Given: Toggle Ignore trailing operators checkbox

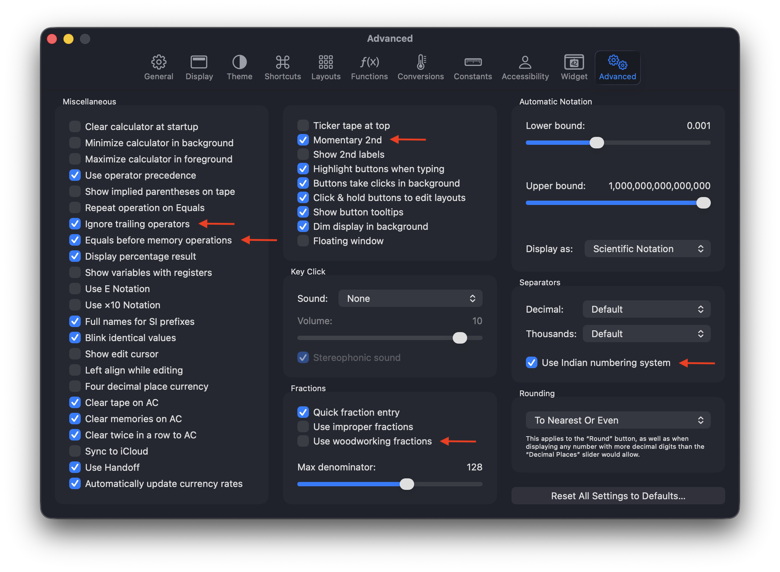Looking at the screenshot, I should [x=75, y=224].
